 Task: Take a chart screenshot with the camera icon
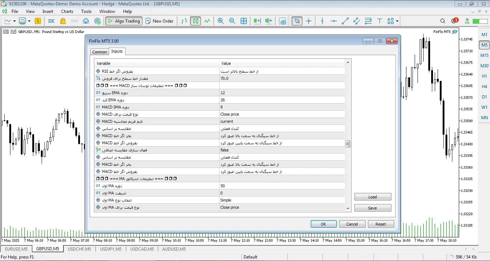pyautogui.click(x=283, y=21)
